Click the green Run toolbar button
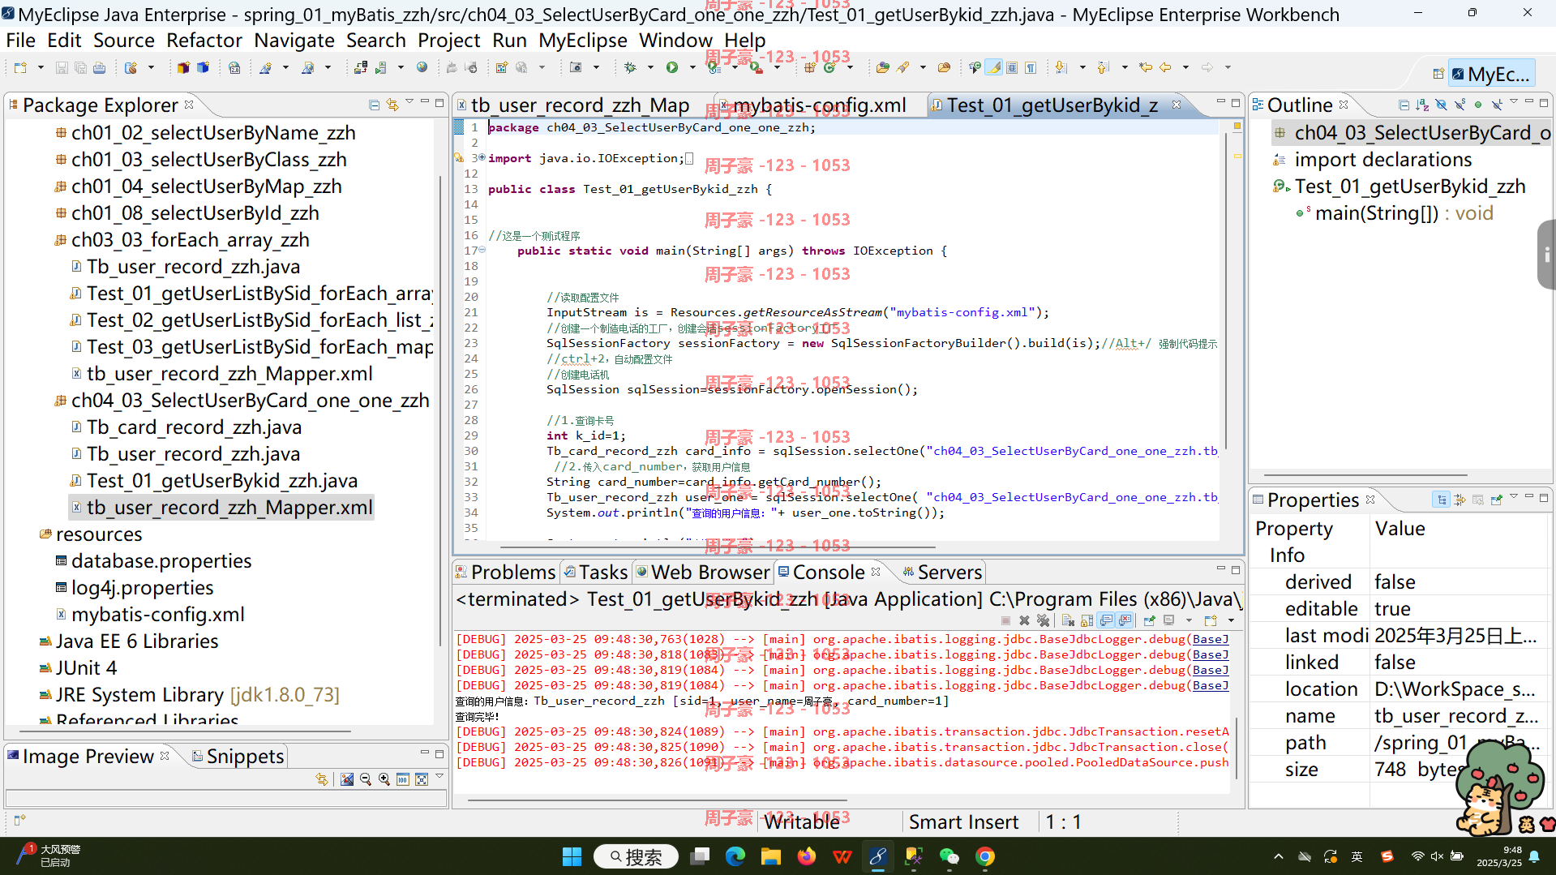Image resolution: width=1556 pixels, height=875 pixels. click(672, 68)
